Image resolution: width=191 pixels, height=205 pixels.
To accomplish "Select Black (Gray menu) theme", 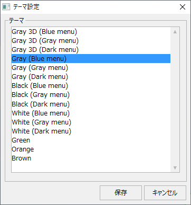I will (91, 95).
